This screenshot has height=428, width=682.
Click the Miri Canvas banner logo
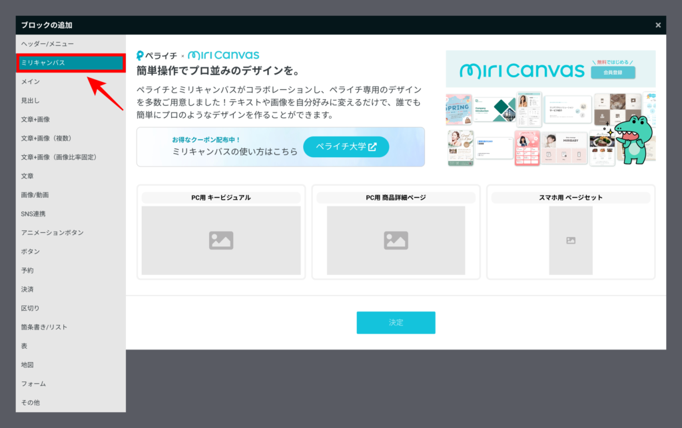[522, 71]
